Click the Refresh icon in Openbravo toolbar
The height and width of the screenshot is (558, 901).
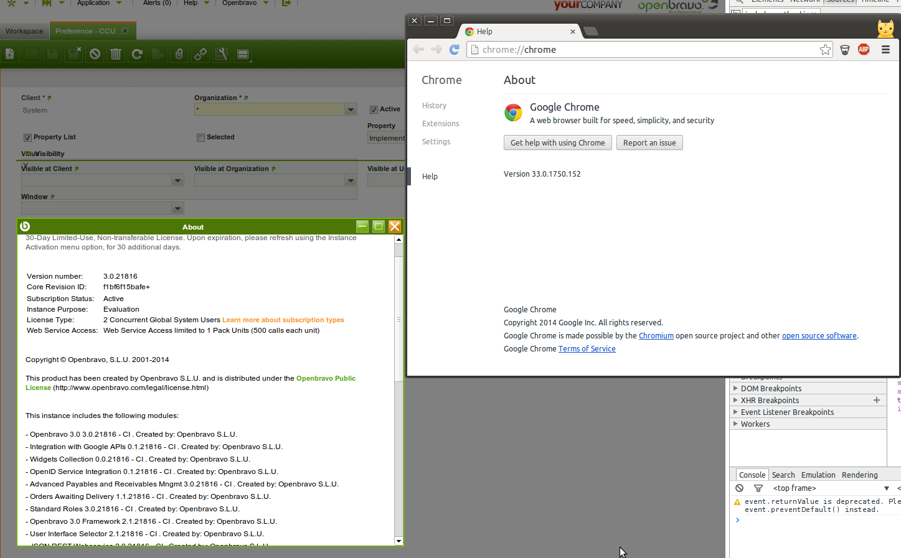pyautogui.click(x=137, y=54)
